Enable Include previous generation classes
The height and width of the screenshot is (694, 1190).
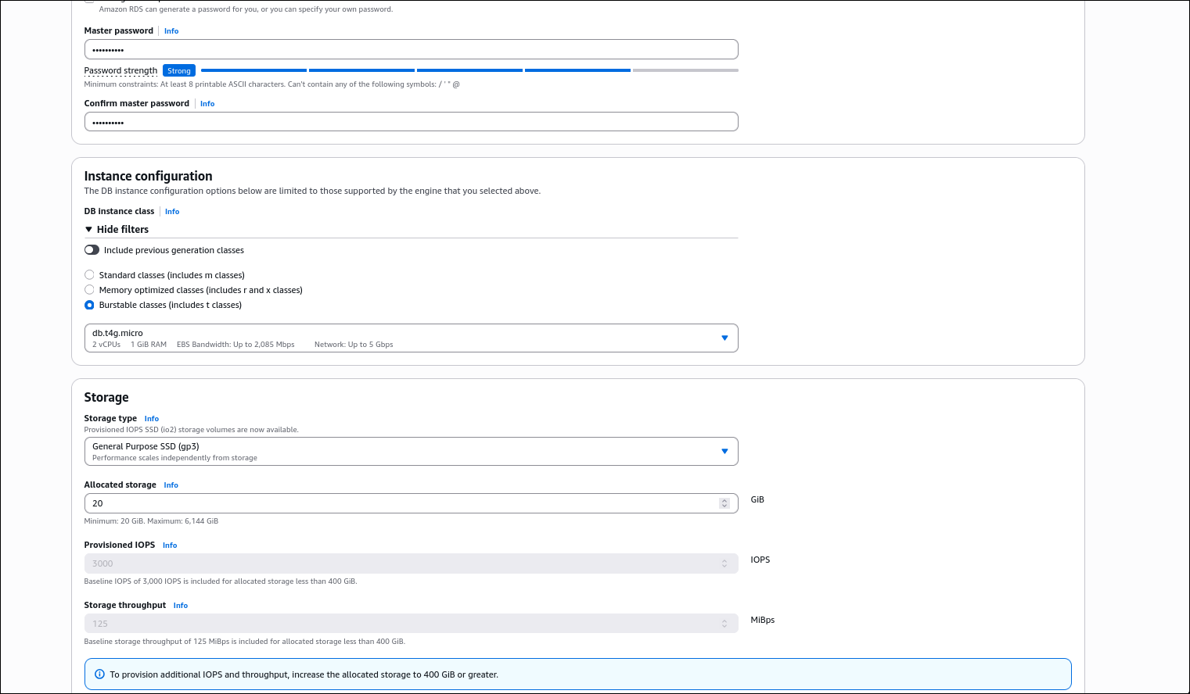pos(92,249)
